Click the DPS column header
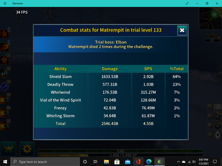222x166 pixels. tap(148, 69)
